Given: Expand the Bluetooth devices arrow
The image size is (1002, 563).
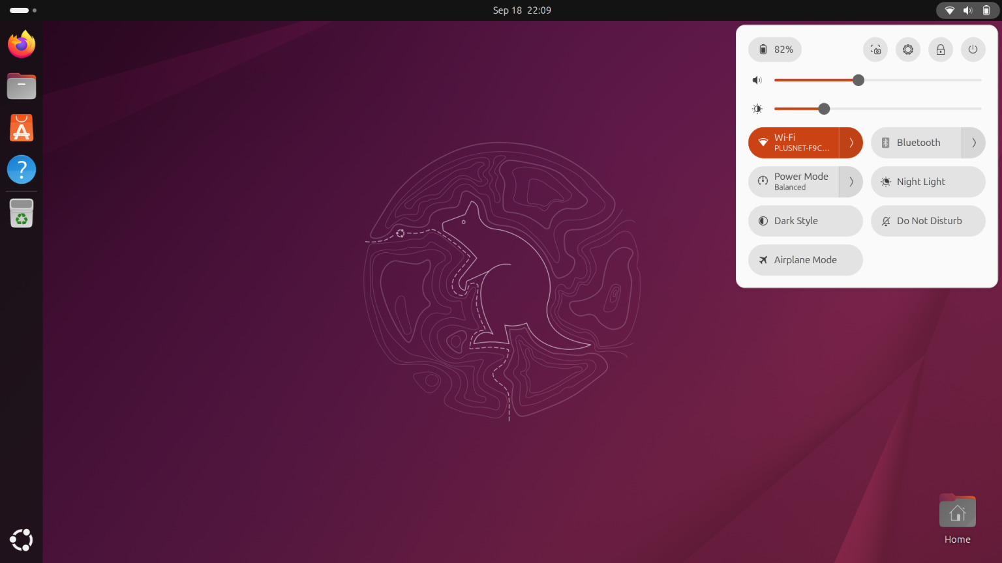Looking at the screenshot, I should (974, 143).
